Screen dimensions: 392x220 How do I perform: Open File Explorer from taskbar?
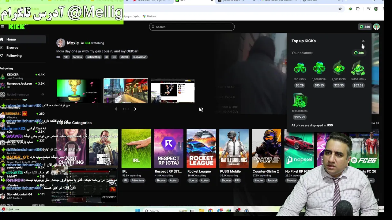tap(201, 211)
